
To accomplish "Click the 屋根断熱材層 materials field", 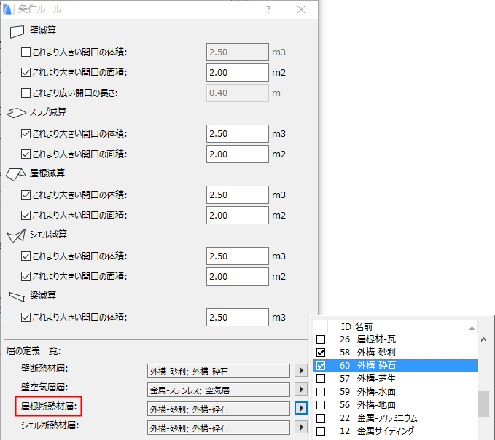I will click(219, 409).
